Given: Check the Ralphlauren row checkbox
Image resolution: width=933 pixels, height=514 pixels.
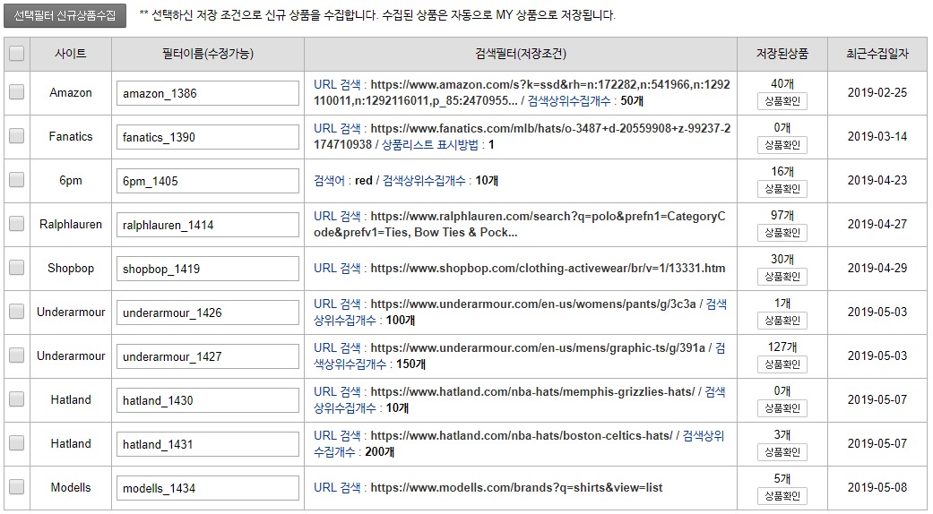Looking at the screenshot, I should click(17, 224).
